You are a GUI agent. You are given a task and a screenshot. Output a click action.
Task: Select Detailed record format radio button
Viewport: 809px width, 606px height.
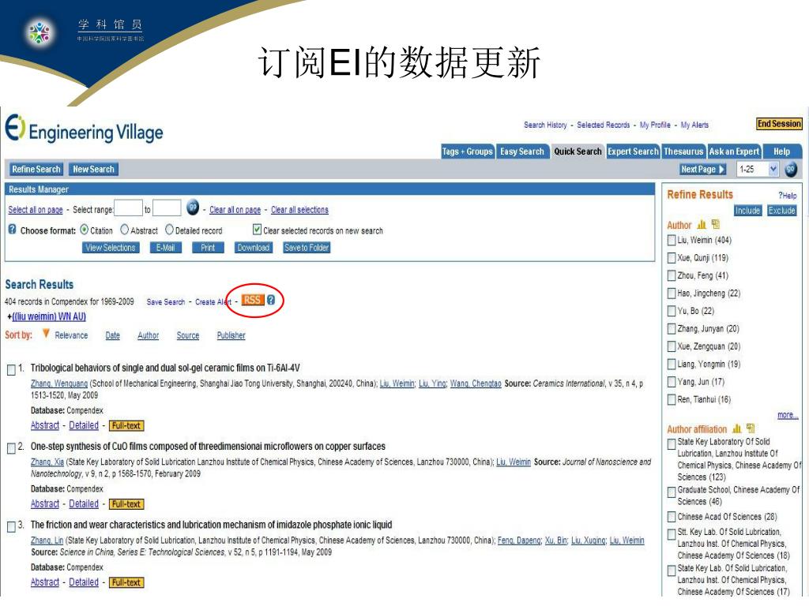tap(169, 230)
